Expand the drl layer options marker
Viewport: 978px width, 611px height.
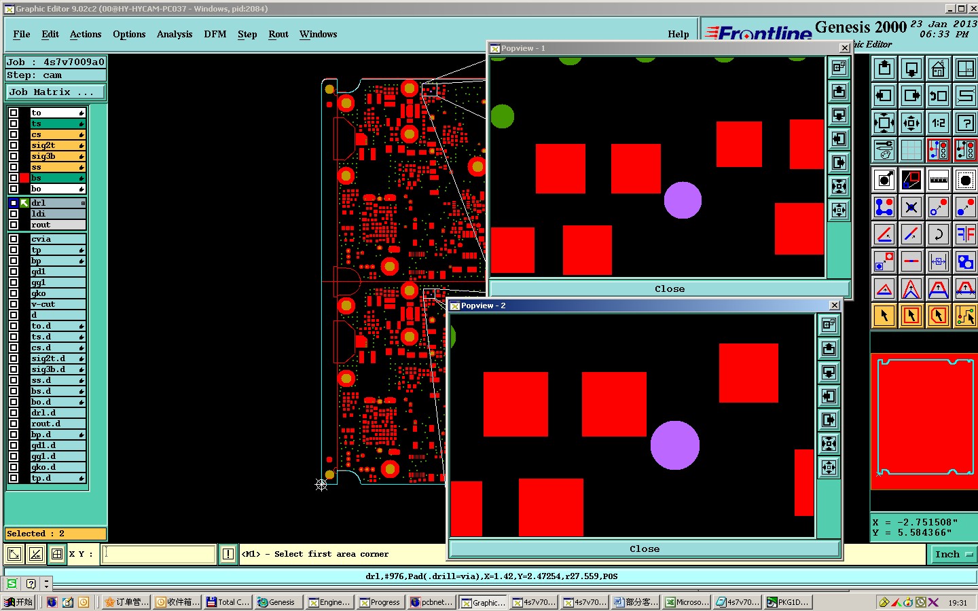coord(83,203)
